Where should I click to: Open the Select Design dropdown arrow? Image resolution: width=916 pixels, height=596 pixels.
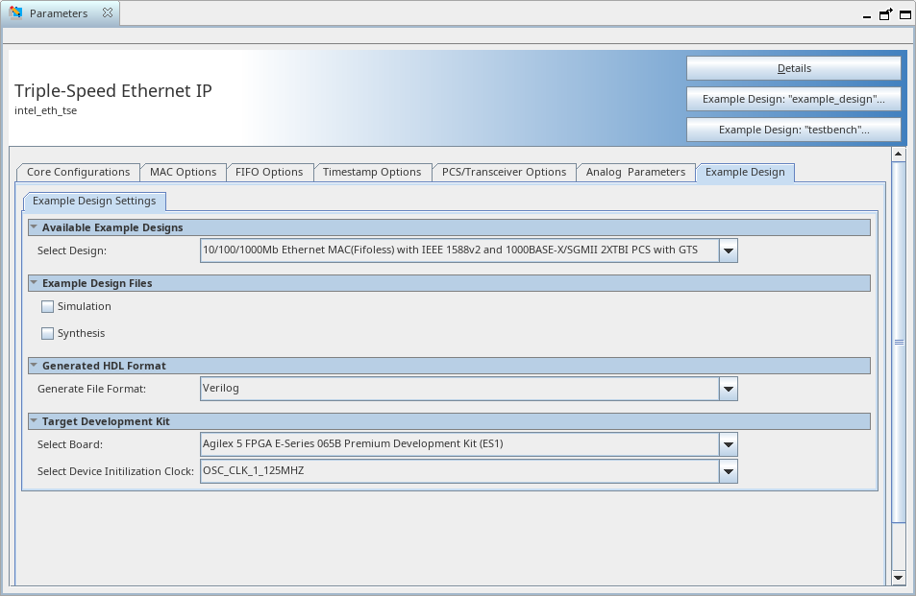(728, 250)
